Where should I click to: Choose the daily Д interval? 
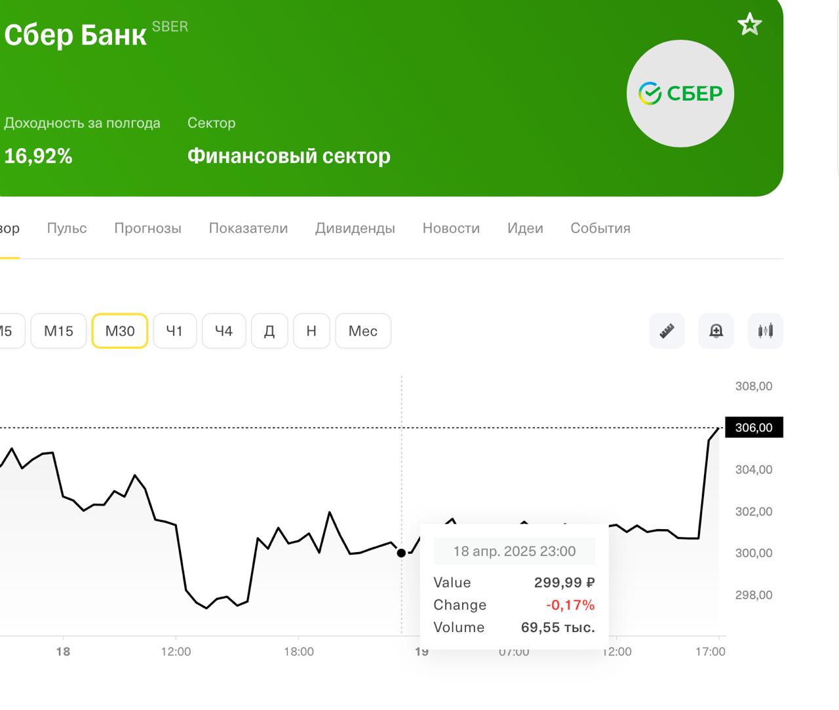pos(269,331)
